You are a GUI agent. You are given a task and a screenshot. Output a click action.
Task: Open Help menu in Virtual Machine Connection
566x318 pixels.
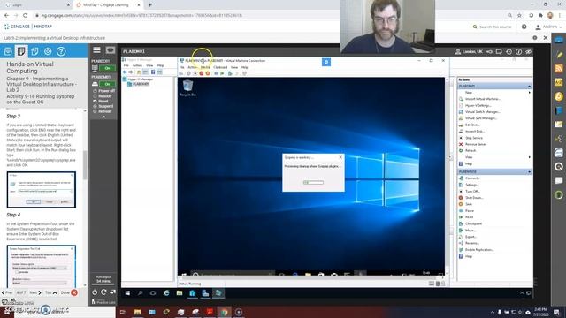(x=244, y=67)
